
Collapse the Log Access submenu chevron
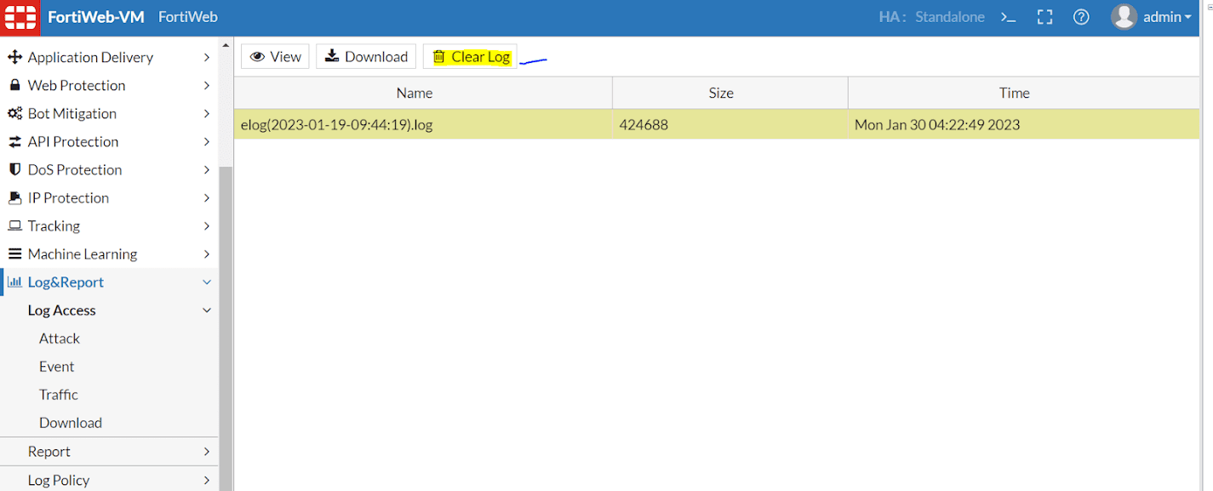(x=207, y=311)
